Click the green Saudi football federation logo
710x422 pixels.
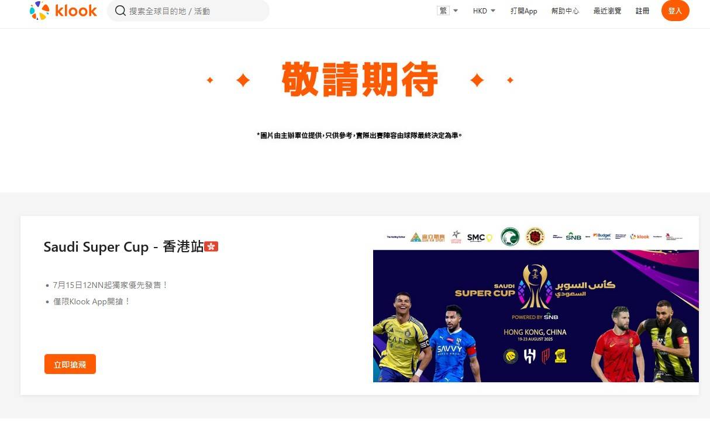pyautogui.click(x=510, y=236)
